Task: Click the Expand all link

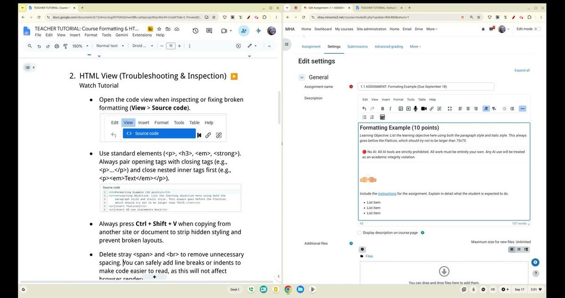Action: [x=522, y=70]
